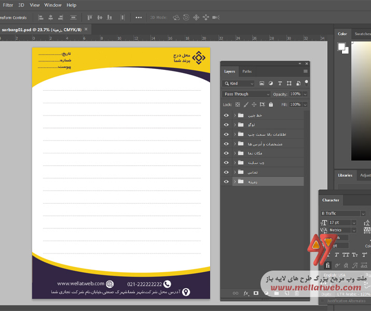371x311 pixels.
Task: Click the align horizontal centers icon
Action: [x=51, y=18]
